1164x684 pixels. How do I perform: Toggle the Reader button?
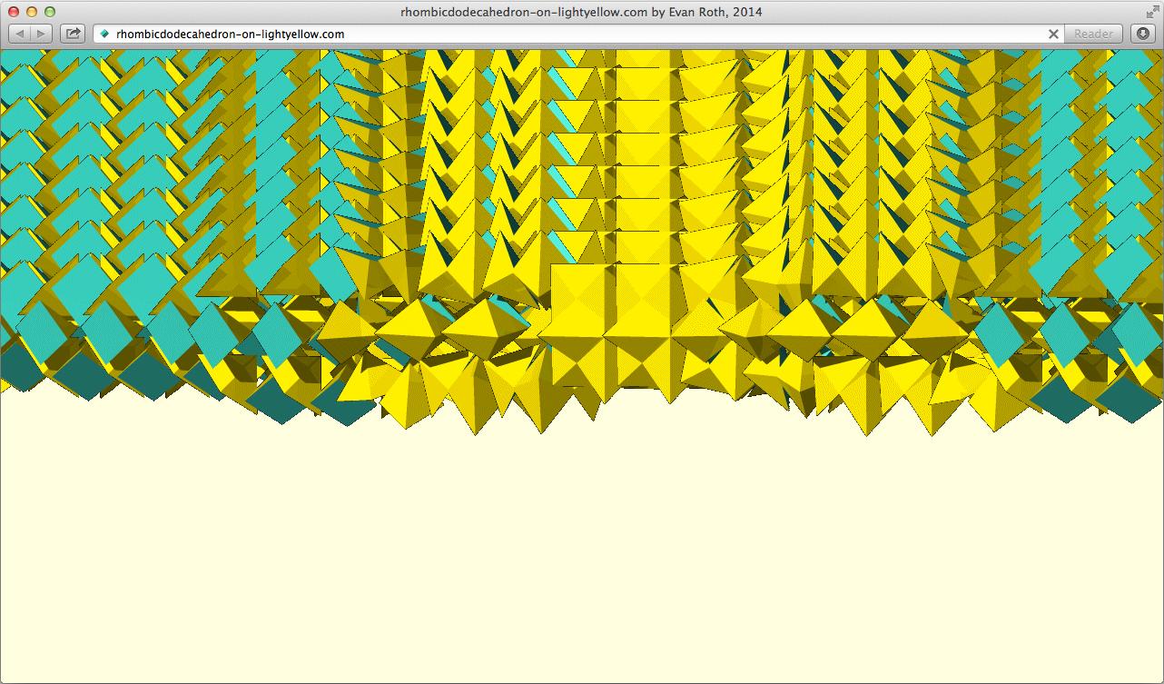tap(1093, 34)
